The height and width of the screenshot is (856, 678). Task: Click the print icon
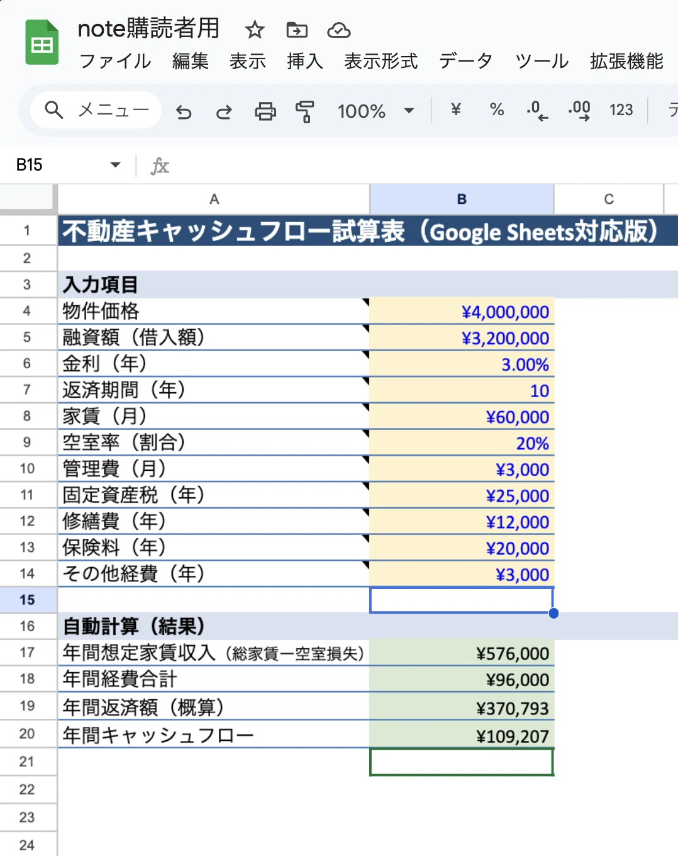pos(265,111)
